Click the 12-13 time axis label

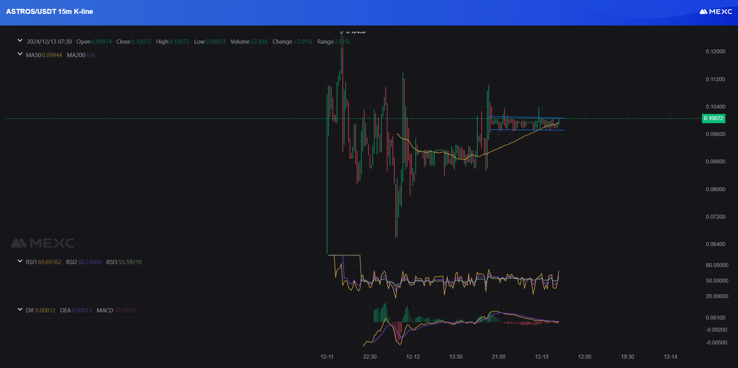point(542,357)
